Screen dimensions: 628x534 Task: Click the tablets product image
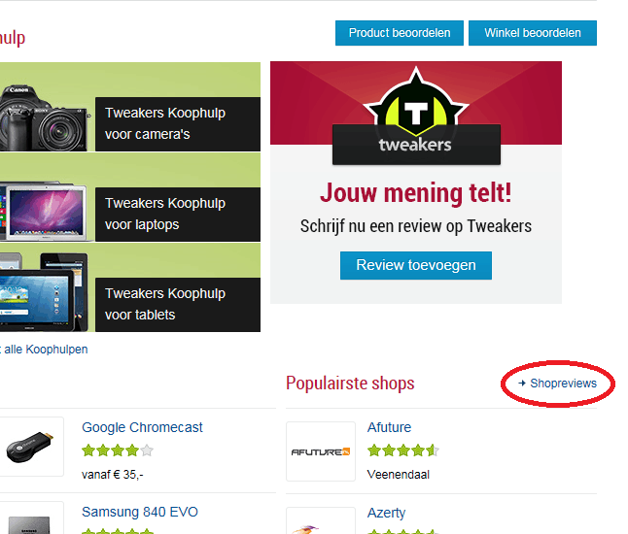pos(44,292)
